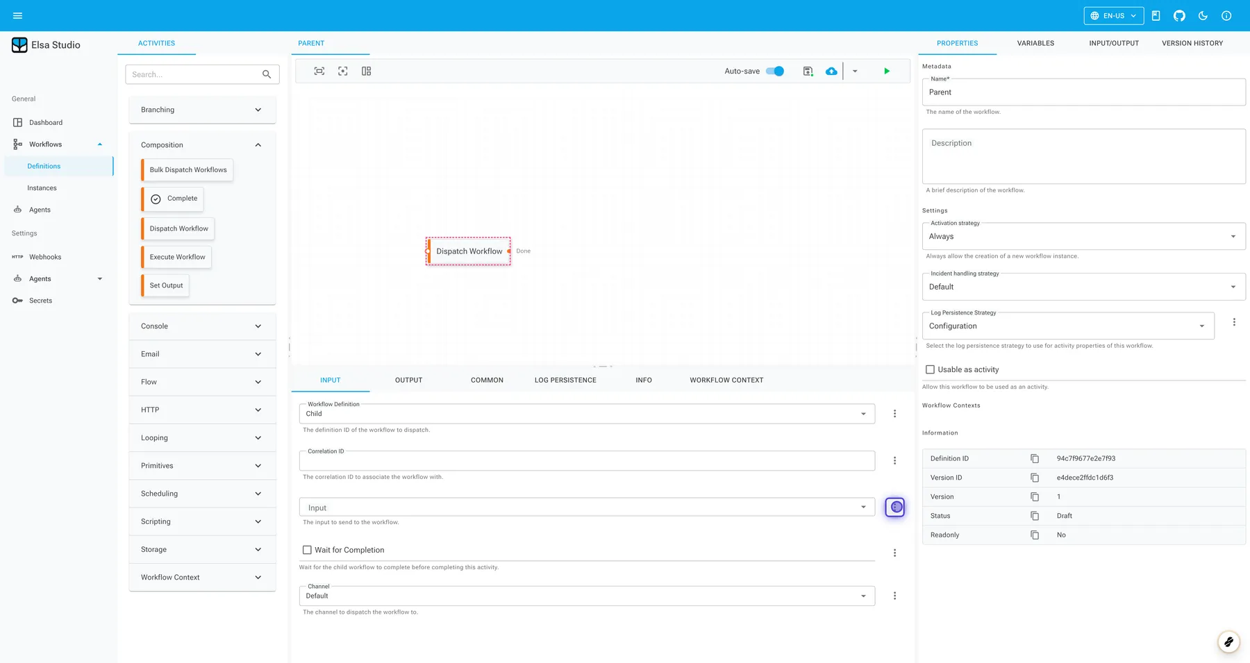This screenshot has width=1250, height=663.
Task: Check Usable as activity
Action: tap(931, 369)
